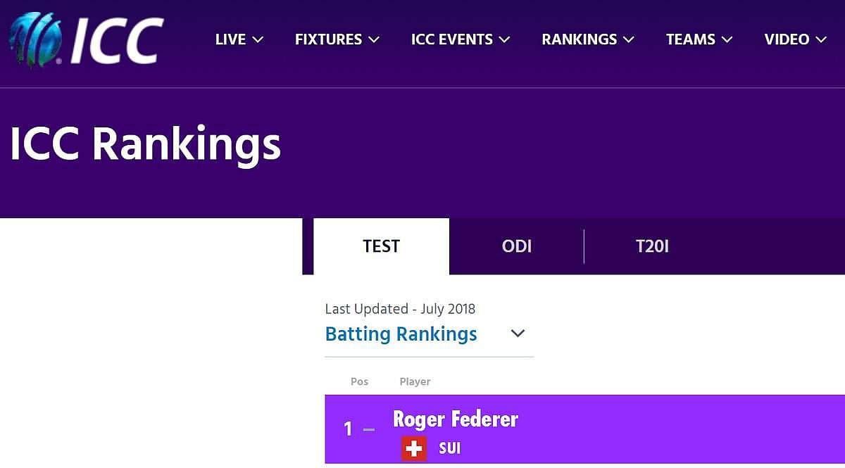Expand the ICC EVENTS menu
845x468 pixels.
point(460,39)
